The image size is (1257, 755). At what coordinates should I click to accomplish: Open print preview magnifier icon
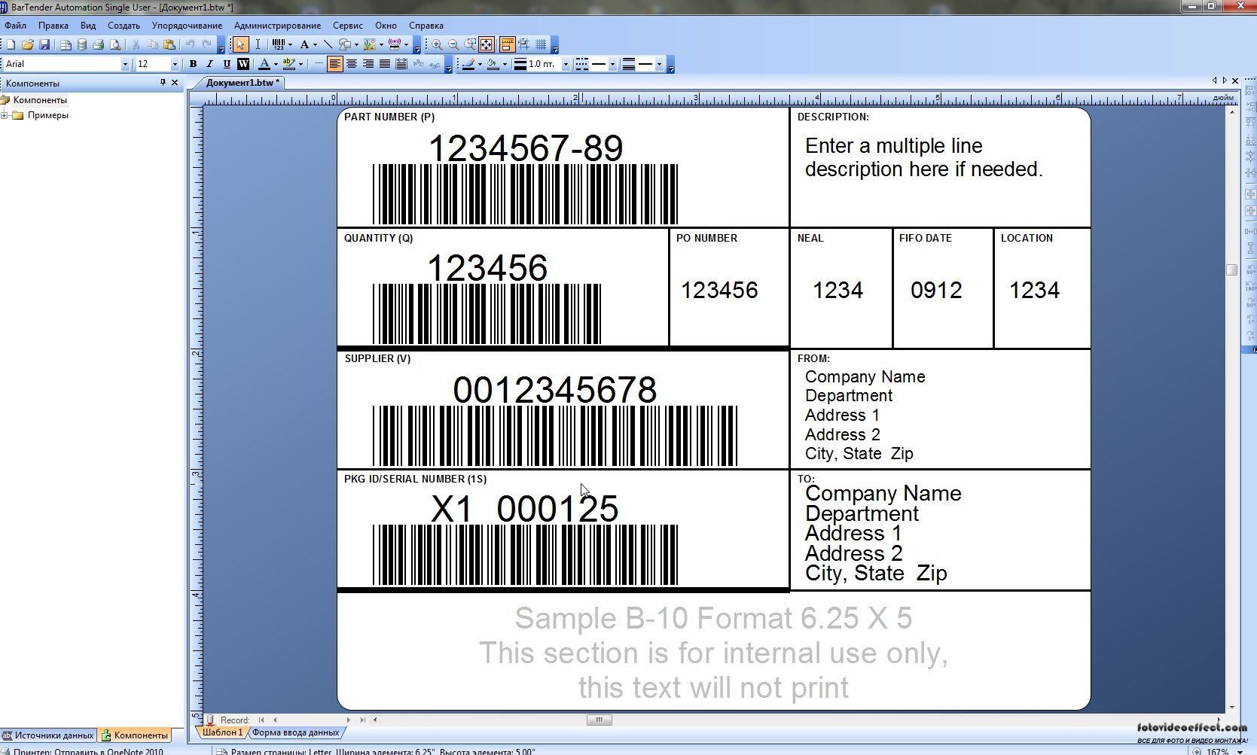click(115, 44)
